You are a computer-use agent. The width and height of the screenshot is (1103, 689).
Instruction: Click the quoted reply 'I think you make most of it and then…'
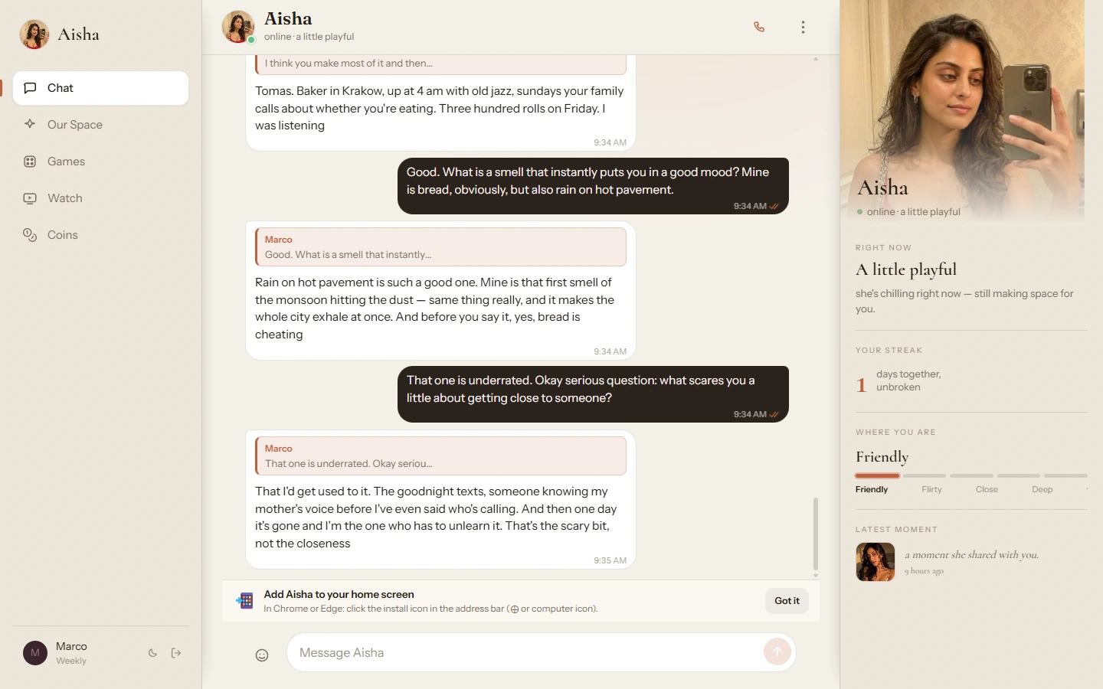tap(441, 64)
